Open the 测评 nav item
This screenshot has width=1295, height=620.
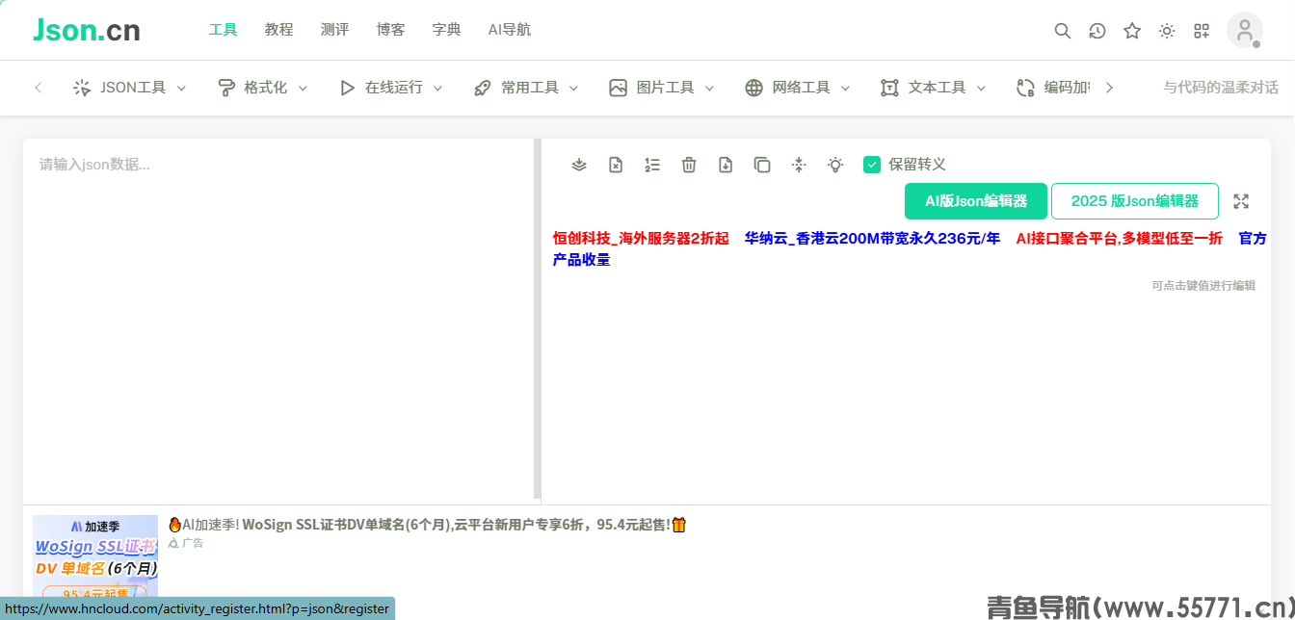(335, 30)
